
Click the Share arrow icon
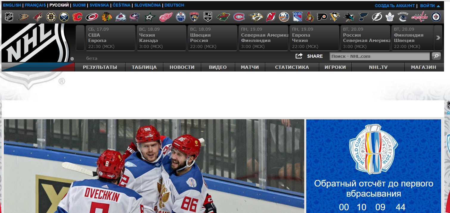click(299, 56)
